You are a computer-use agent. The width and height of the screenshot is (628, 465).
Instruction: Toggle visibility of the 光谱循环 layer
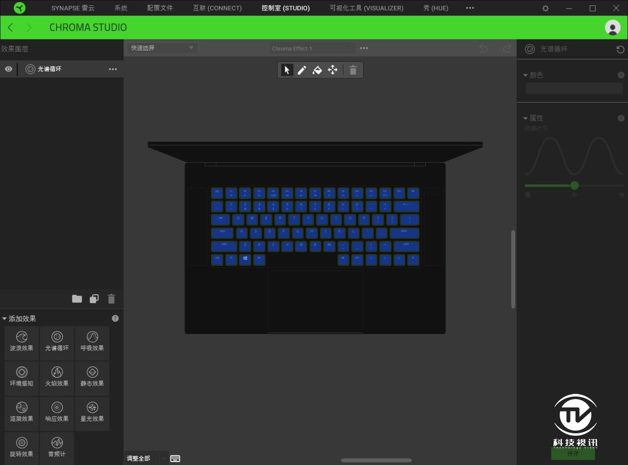tap(8, 69)
